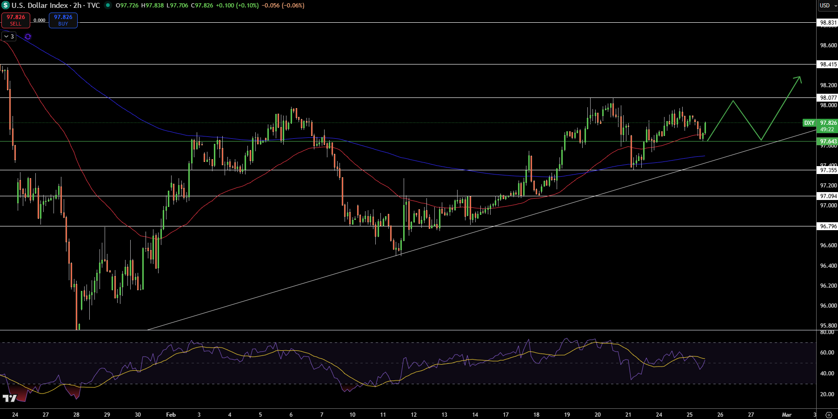Select the 98.415 horizontal line price label
The image size is (838, 419).
[x=828, y=64]
